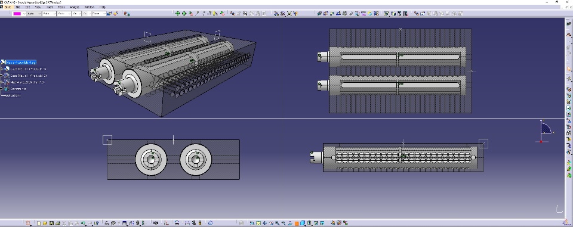
Task: Open the None layer dropdown
Action: pyautogui.click(x=98, y=14)
